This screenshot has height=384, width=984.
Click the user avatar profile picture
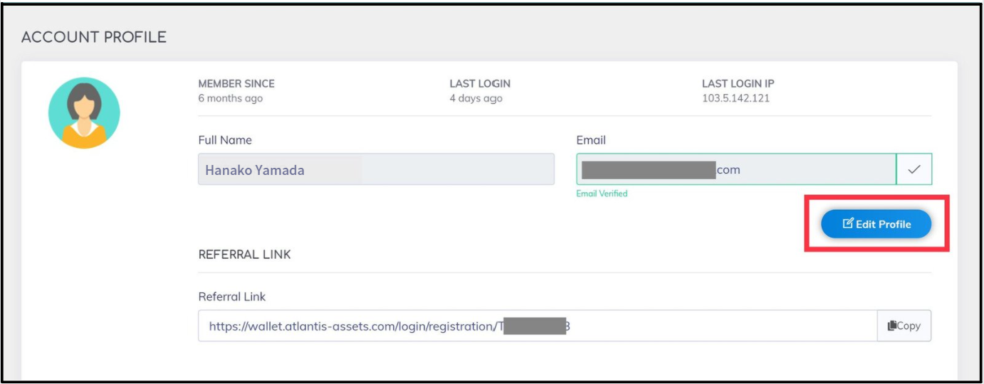(x=84, y=113)
